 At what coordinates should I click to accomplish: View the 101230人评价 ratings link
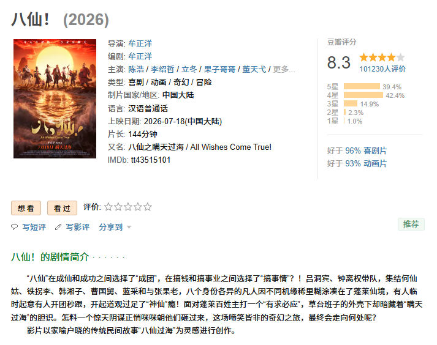(382, 69)
